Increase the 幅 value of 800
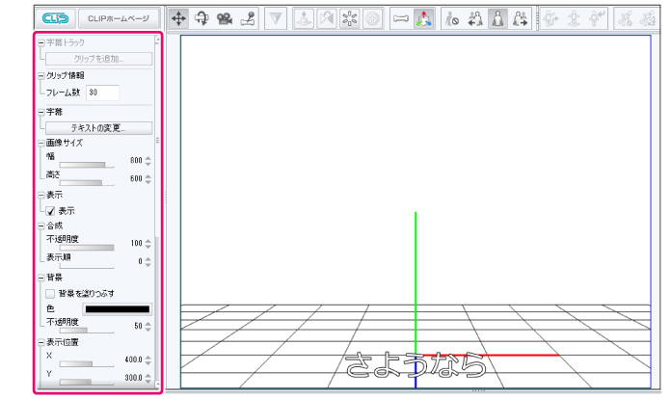This screenshot has width=671, height=399. [148, 158]
